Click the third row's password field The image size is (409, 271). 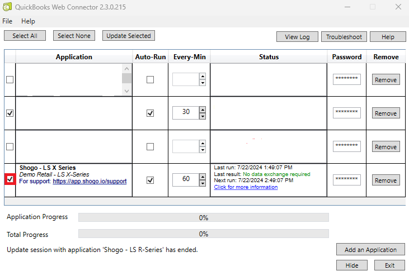[347, 146]
